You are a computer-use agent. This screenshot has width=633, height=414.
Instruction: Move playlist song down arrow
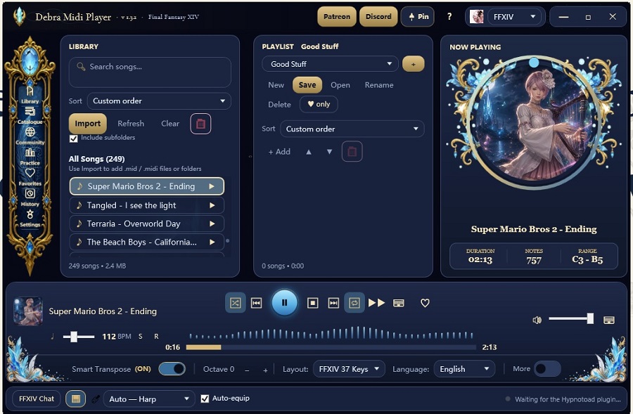[329, 152]
